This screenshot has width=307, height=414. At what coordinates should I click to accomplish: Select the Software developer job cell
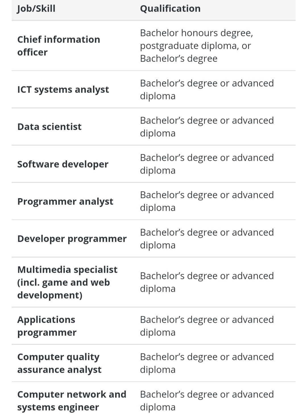63,164
